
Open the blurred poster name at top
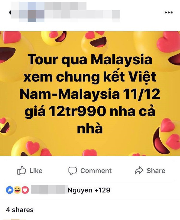point(49,6)
